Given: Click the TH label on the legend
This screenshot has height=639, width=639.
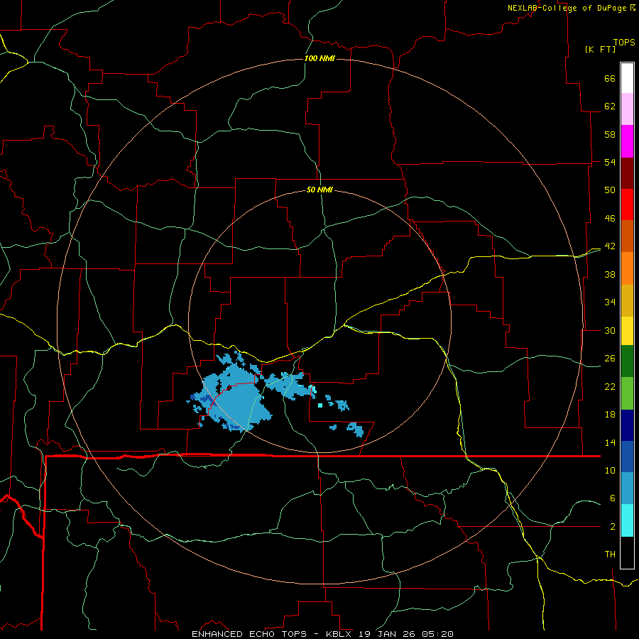Looking at the screenshot, I should pos(610,555).
